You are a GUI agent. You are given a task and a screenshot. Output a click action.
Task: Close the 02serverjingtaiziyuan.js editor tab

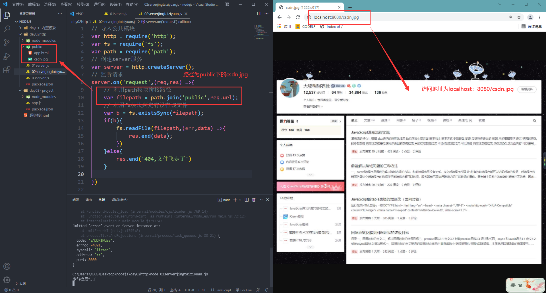tap(186, 14)
